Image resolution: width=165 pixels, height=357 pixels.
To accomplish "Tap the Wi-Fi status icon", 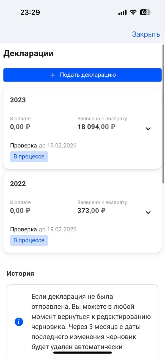I will [x=133, y=12].
